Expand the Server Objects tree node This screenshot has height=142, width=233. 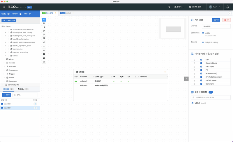coord(3,85)
